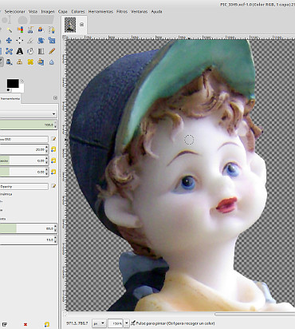Screen dimensions: 295x329
Task: Select the Scale tool
Action: pyautogui.click(x=52, y=40)
